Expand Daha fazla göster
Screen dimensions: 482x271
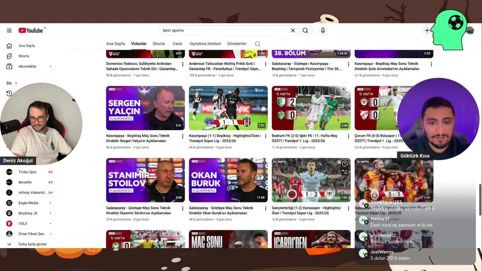pos(32,244)
